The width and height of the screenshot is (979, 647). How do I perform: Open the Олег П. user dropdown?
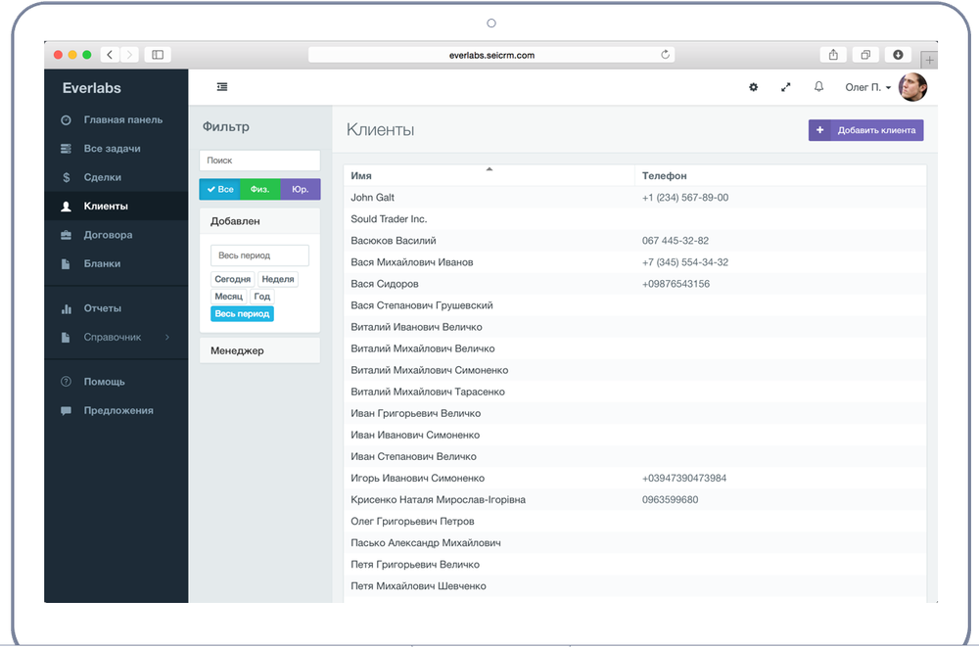[x=865, y=87]
